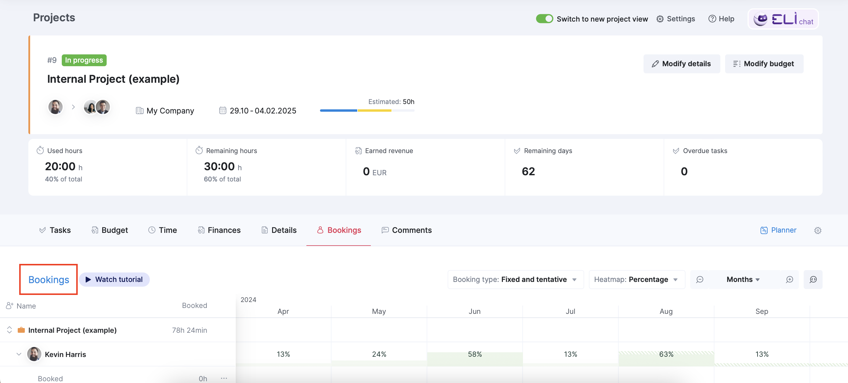Click the Projects page heading

(54, 17)
